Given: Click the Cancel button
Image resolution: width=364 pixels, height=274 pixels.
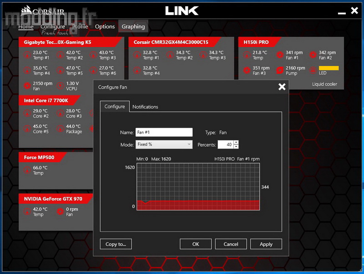Looking at the screenshot, I should (x=231, y=244).
